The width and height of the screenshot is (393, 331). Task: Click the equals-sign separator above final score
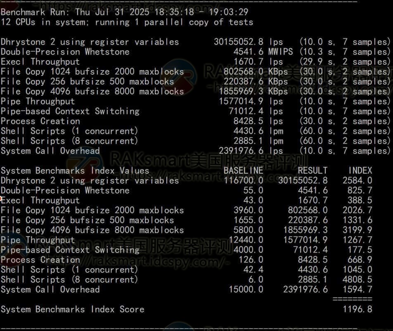coord(352,299)
